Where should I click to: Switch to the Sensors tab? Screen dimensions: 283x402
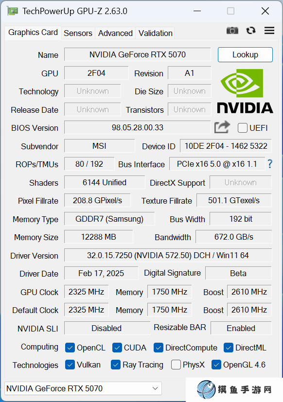(78, 33)
